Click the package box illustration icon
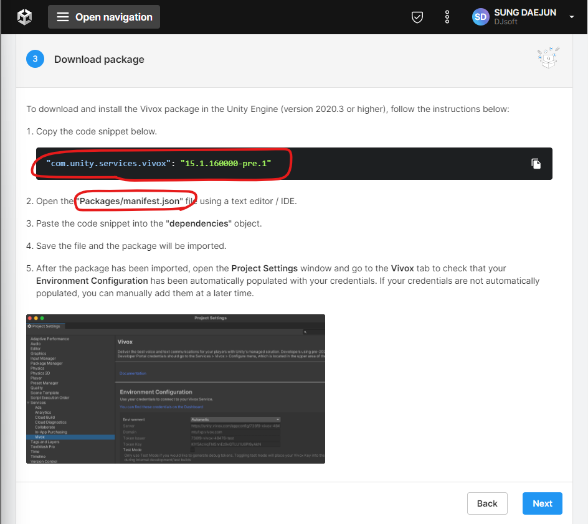This screenshot has width=588, height=524. (x=548, y=58)
